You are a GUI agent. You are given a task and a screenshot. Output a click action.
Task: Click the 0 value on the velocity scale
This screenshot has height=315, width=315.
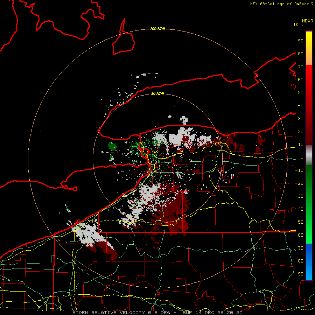[x=302, y=157]
